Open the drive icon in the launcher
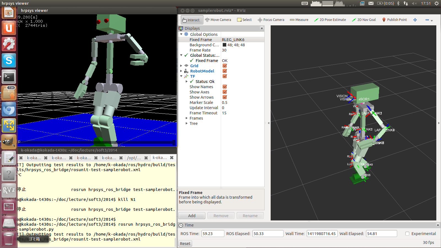Viewport: 441px width, 248px height. pos(9,223)
